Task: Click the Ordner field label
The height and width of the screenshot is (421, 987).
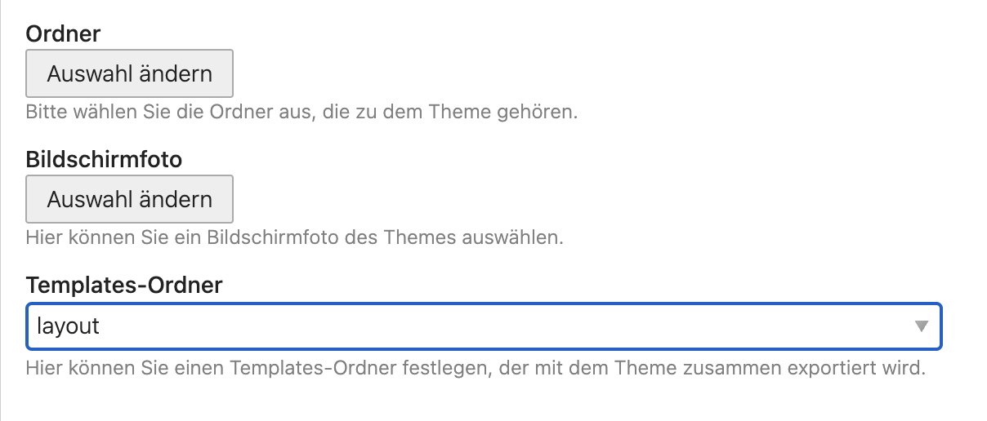Action: 64,34
